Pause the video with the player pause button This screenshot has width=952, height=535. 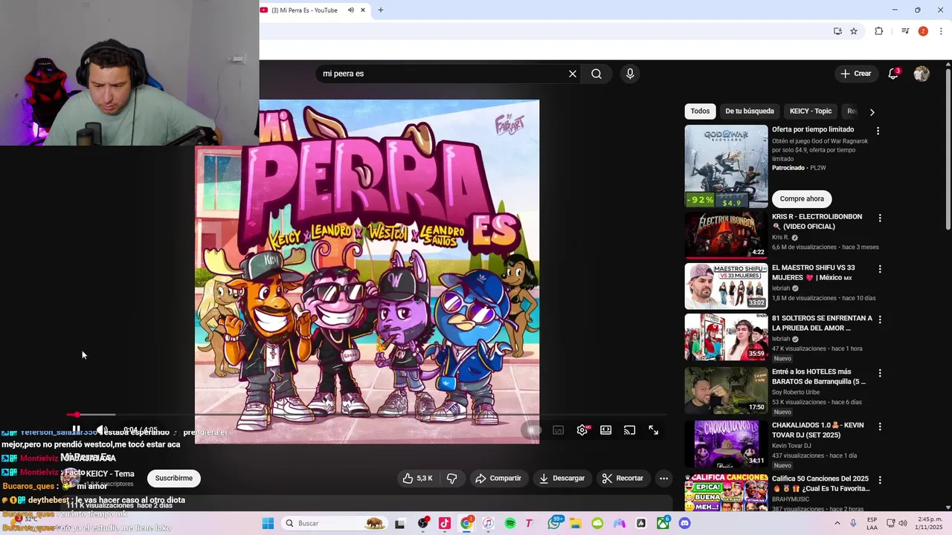coord(76,430)
